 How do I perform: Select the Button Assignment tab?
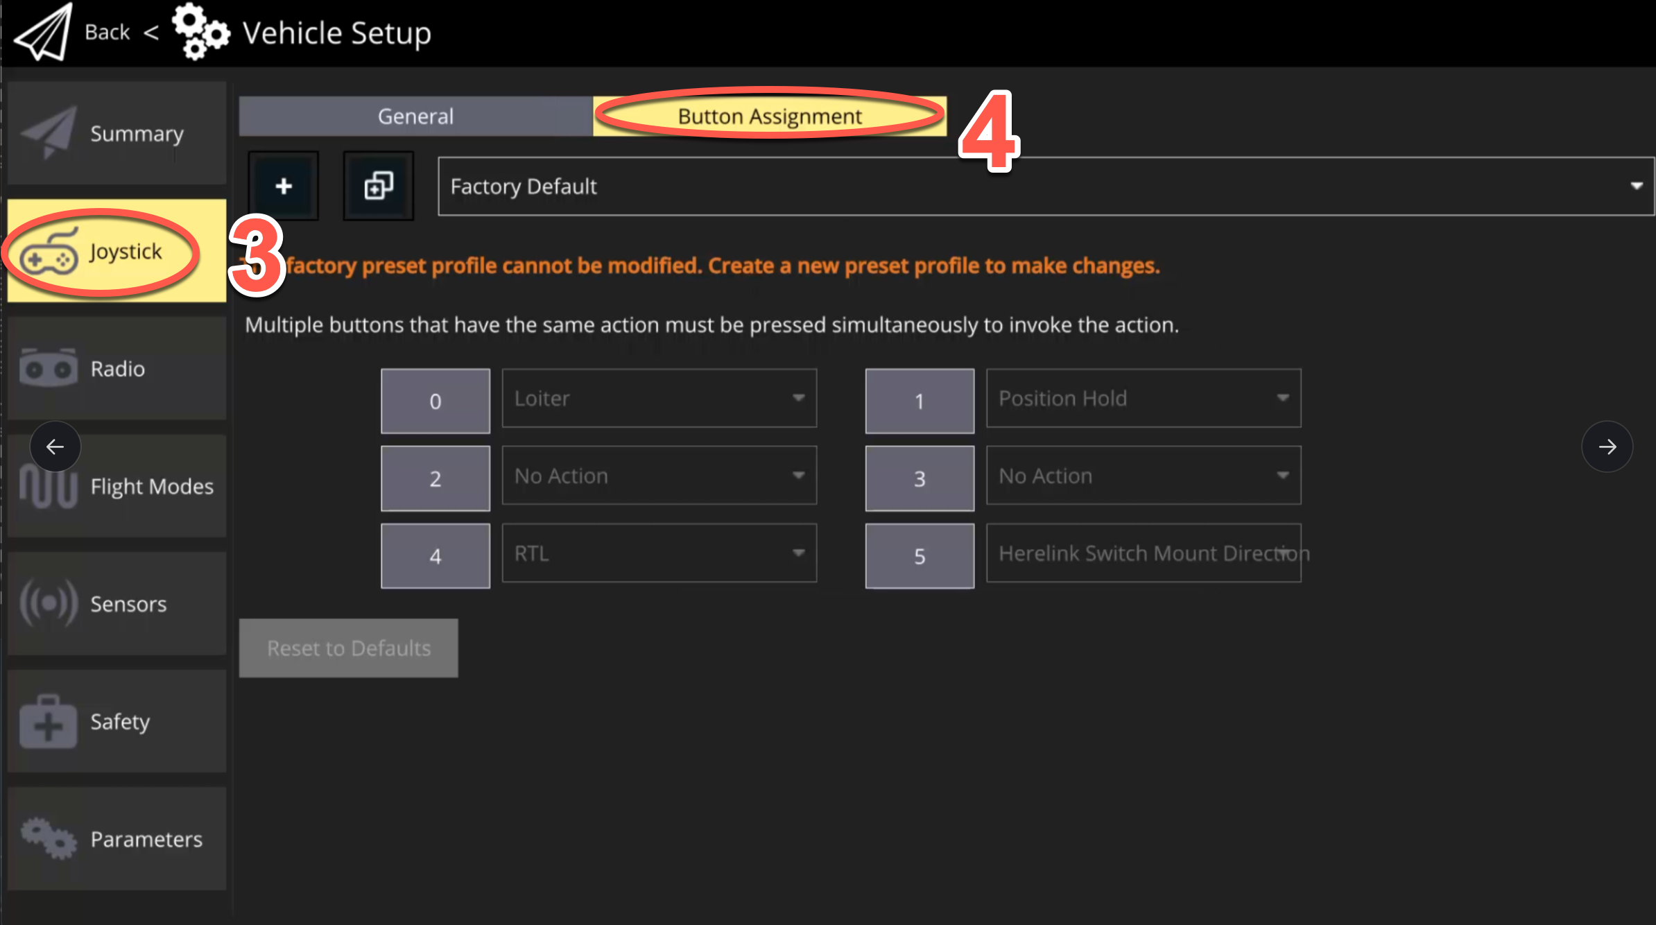pos(769,116)
